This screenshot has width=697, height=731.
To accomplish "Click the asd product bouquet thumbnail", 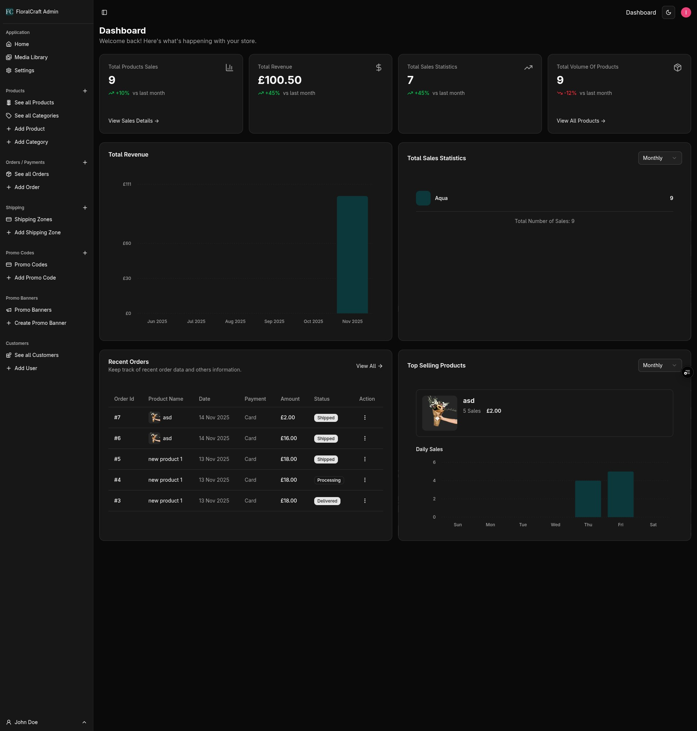I will tap(439, 413).
